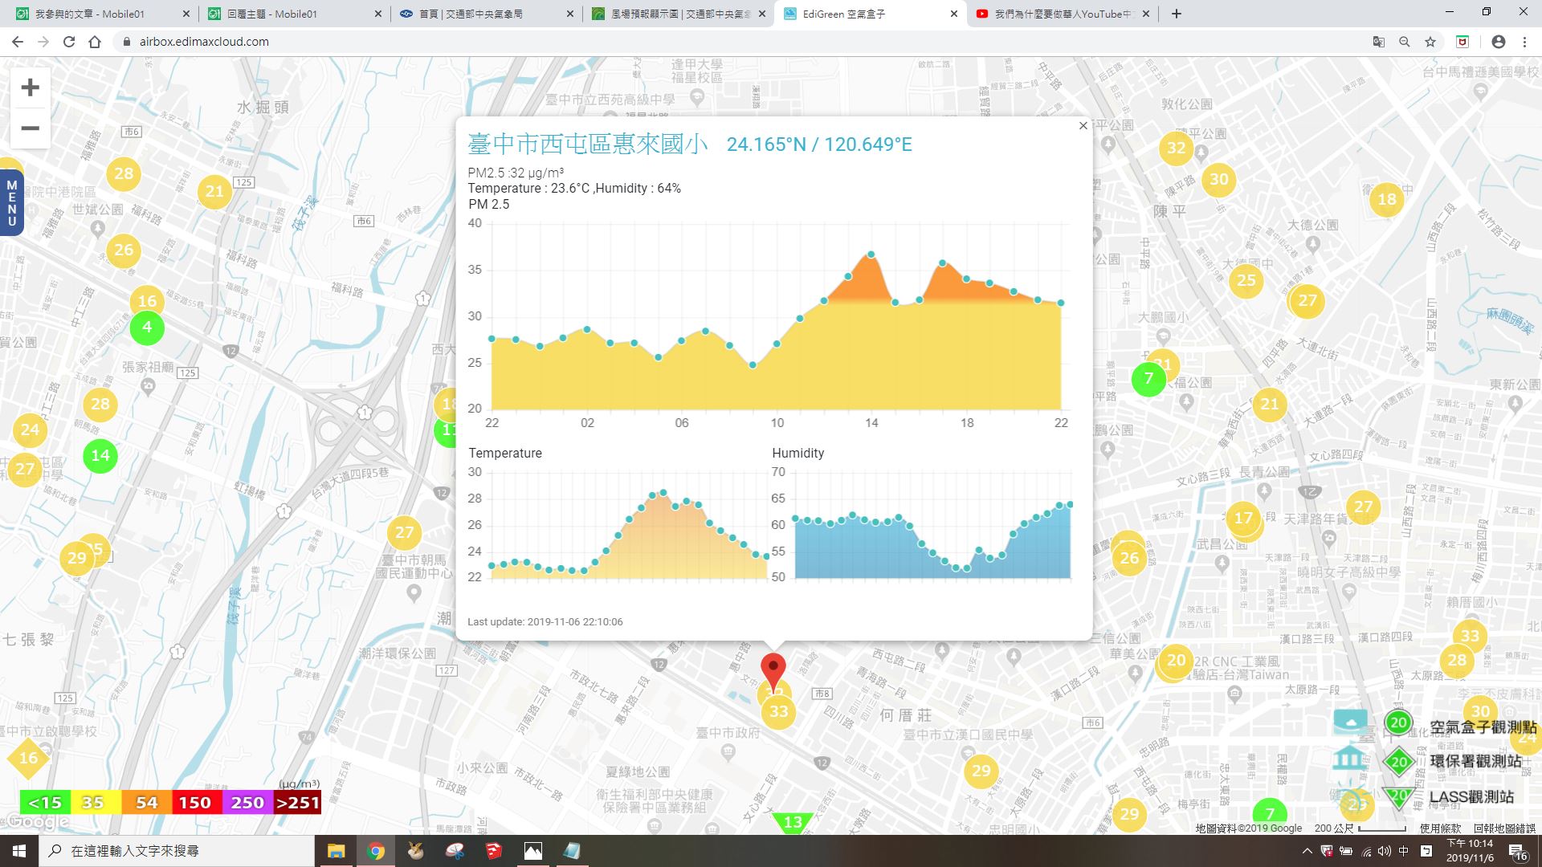
Task: Open Wi-Fi network tray icon
Action: coord(1366,851)
